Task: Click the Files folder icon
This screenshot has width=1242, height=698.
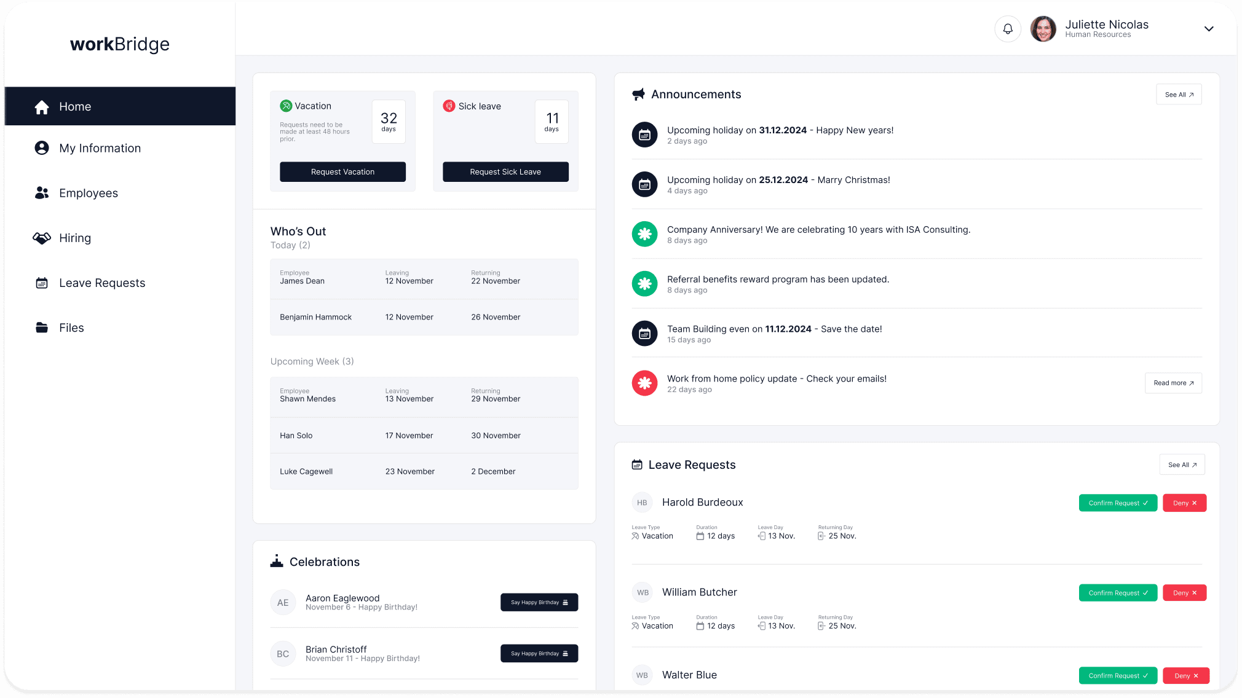Action: (x=42, y=328)
